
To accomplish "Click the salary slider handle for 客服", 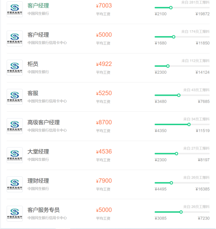I will pos(179,95).
